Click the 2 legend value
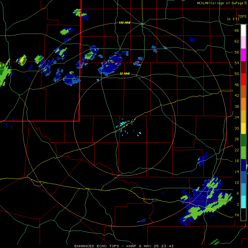 238,204
